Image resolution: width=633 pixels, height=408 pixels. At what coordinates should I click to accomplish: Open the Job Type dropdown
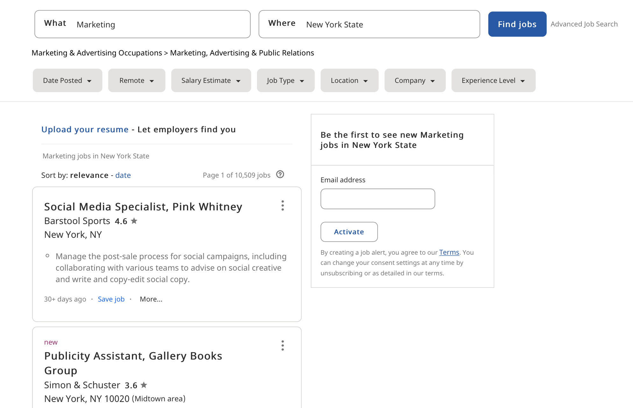click(x=286, y=80)
